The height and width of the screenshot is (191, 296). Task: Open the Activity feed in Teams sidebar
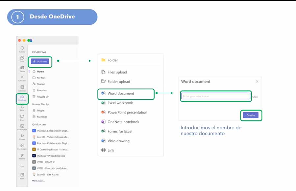(x=22, y=49)
